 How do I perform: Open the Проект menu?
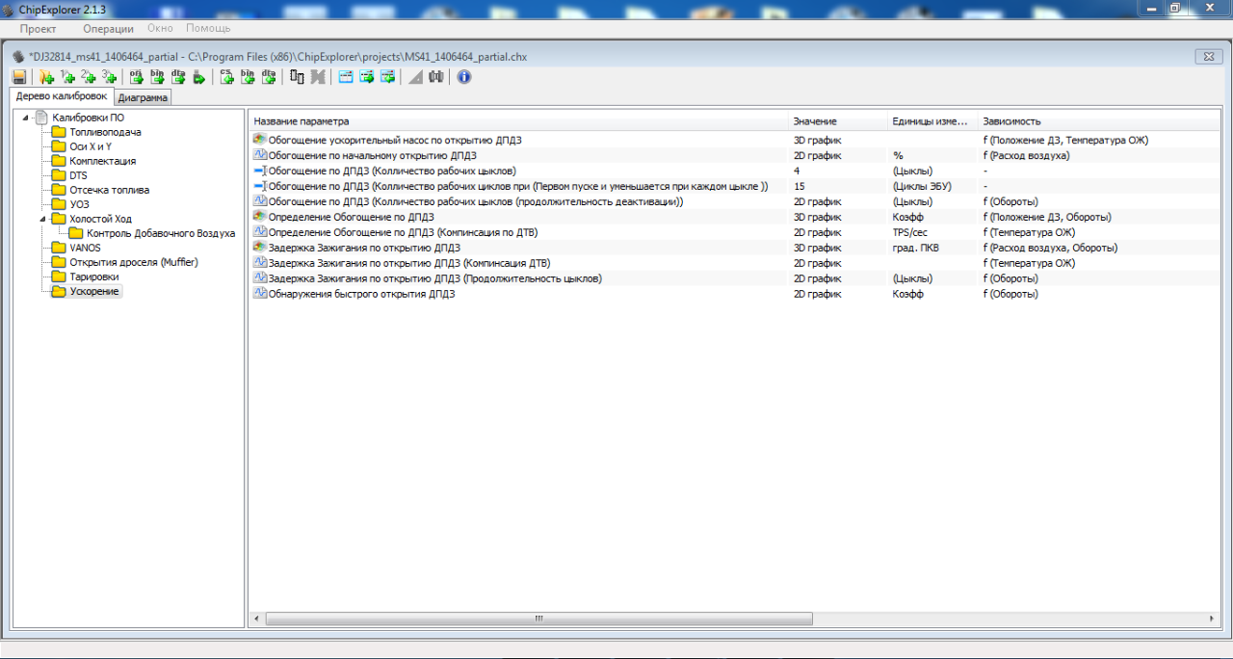click(x=39, y=29)
